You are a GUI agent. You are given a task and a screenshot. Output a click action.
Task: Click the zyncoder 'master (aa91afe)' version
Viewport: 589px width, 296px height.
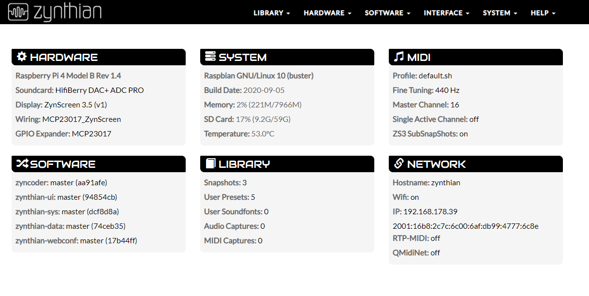tap(79, 182)
